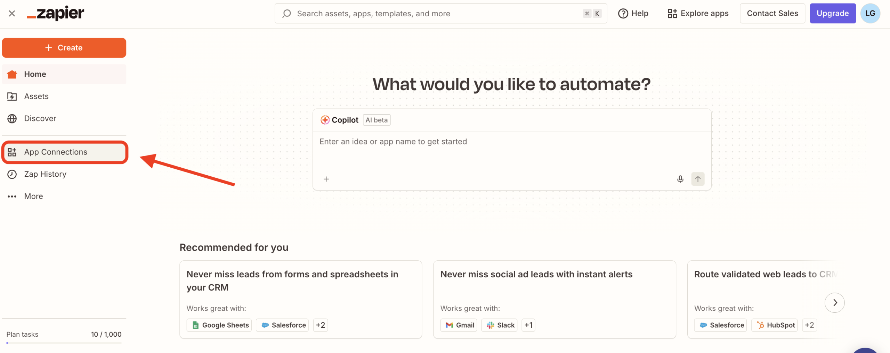The width and height of the screenshot is (890, 353).
Task: Open Explore apps grid icon
Action: click(x=672, y=14)
